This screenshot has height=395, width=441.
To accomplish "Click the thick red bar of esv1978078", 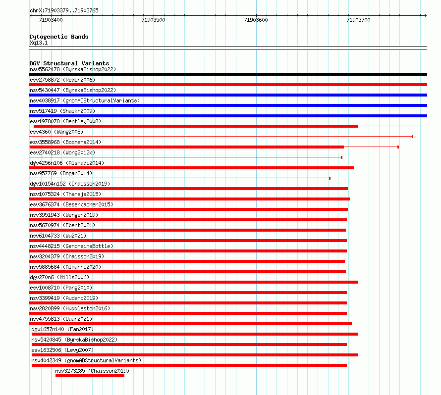I will click(x=195, y=126).
